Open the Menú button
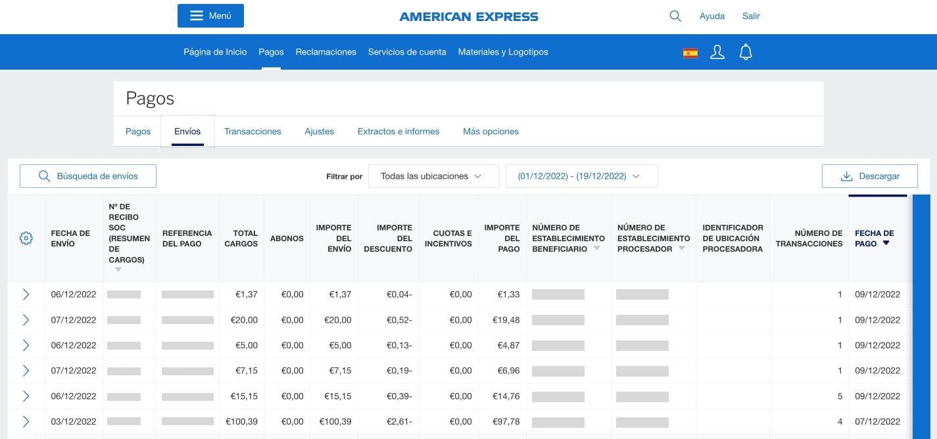This screenshot has height=439, width=937. (x=210, y=16)
